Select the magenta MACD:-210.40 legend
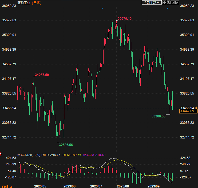Viewport: 198px width, 188px height. click(x=95, y=155)
